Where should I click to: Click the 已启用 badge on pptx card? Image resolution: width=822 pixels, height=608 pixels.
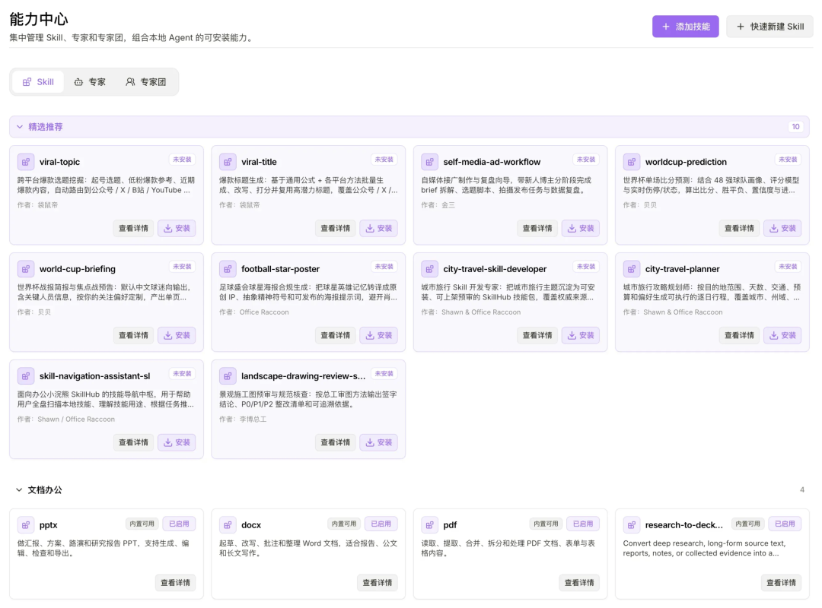coord(180,524)
